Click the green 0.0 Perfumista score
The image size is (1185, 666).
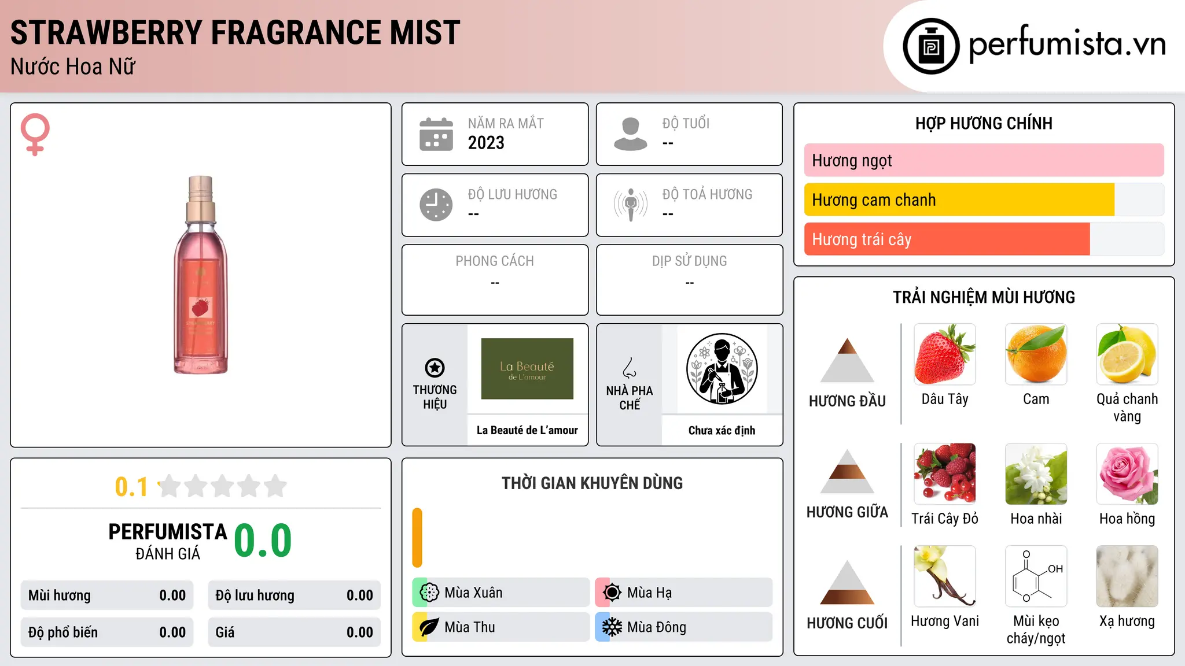(263, 541)
